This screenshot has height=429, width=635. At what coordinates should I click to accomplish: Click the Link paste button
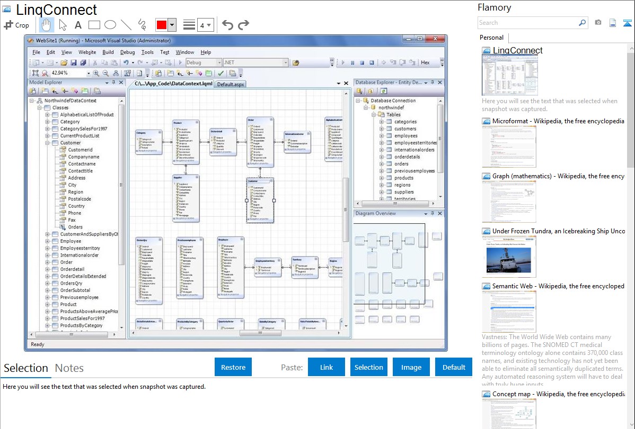[x=327, y=367]
